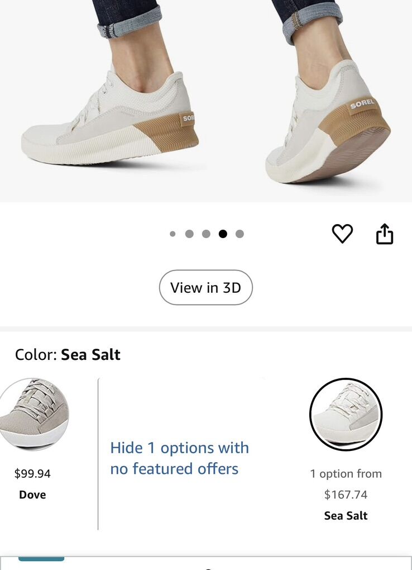The height and width of the screenshot is (570, 412).
Task: Click Hide 1 options with no featured offers
Action: 179,458
